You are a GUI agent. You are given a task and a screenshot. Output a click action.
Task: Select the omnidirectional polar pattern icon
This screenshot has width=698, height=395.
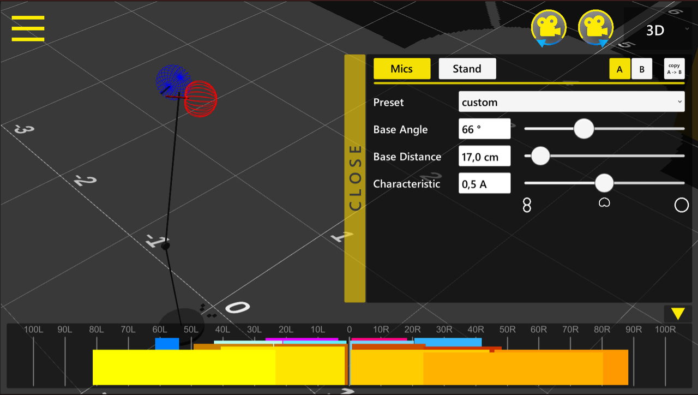[x=682, y=205]
